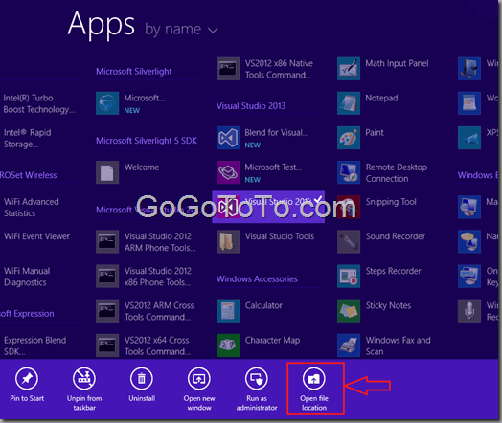Click the Pin to Start icon
Image resolution: width=502 pixels, height=423 pixels.
coord(27,379)
